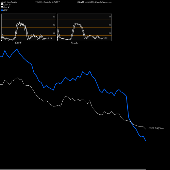Screen dimensions: 170x170
Task: Click the 'Slow D' legend label
Action: [x=7, y=5]
